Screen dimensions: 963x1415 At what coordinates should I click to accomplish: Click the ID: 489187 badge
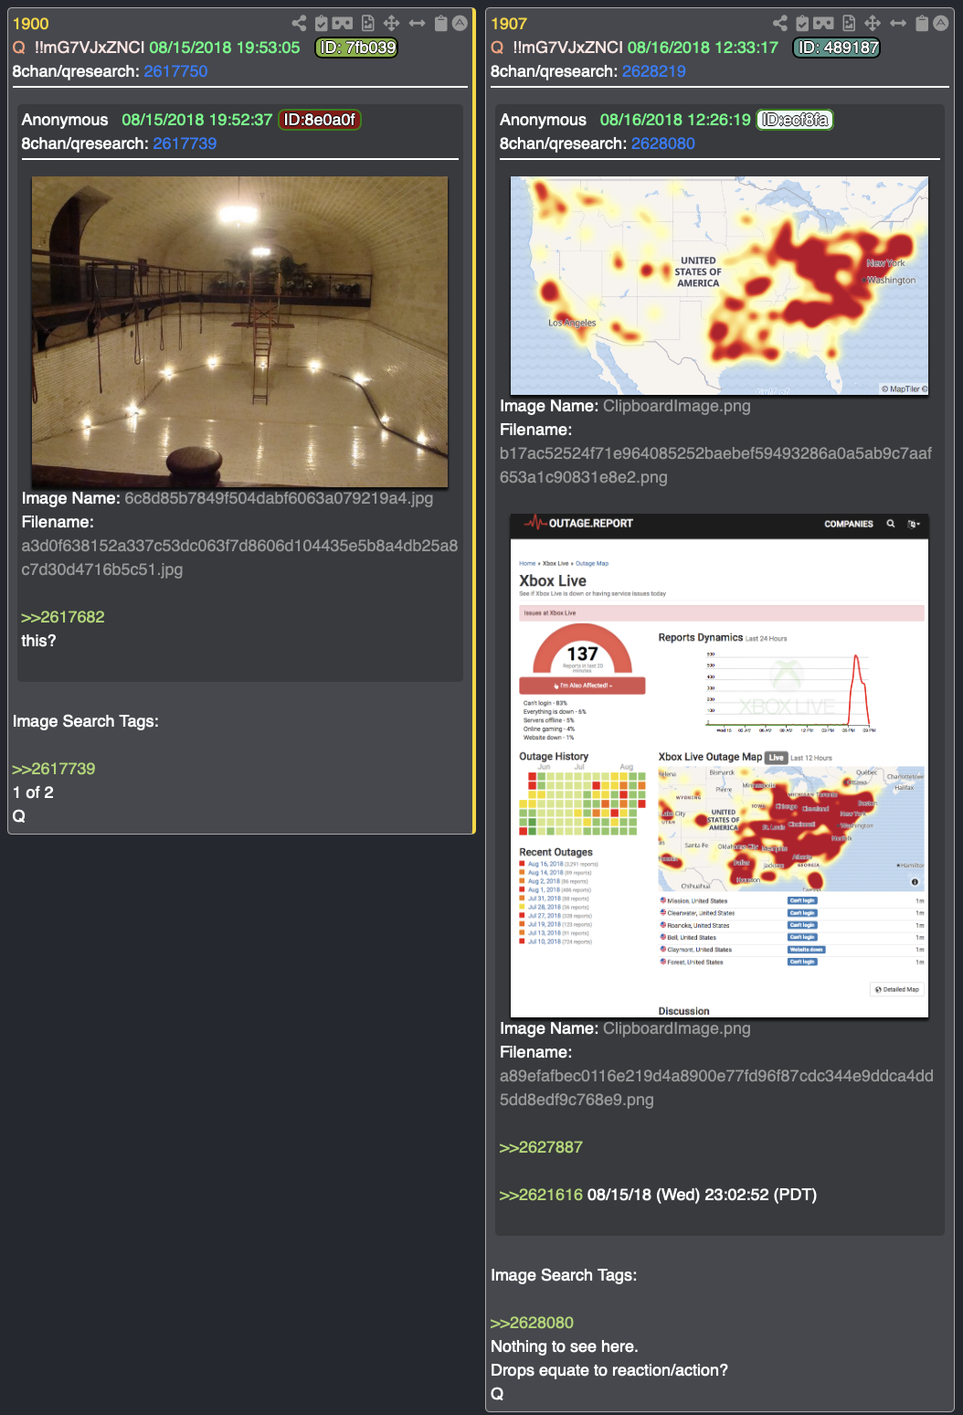click(x=837, y=48)
